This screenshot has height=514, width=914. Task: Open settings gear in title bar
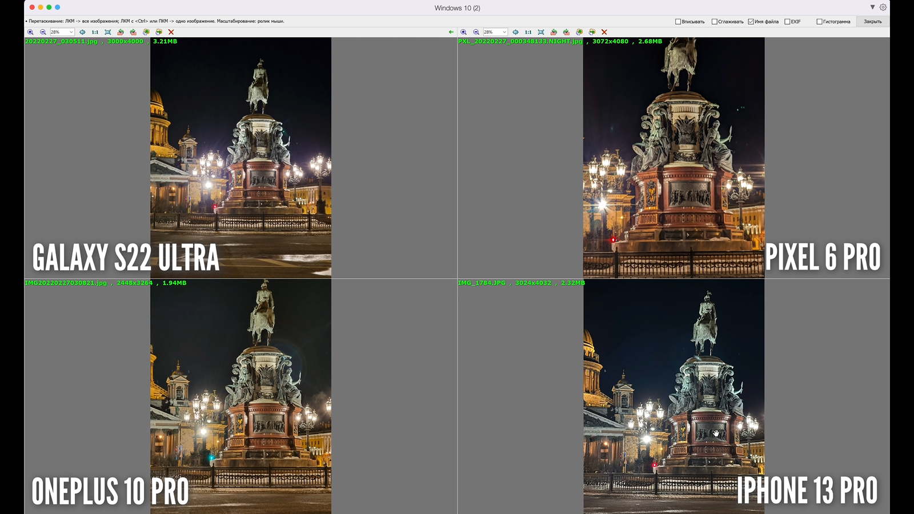[883, 7]
